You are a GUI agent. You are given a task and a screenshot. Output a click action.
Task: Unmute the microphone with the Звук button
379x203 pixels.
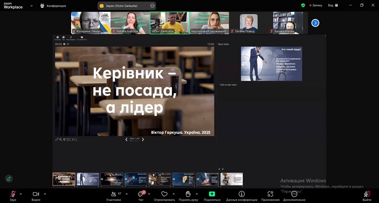tap(13, 194)
